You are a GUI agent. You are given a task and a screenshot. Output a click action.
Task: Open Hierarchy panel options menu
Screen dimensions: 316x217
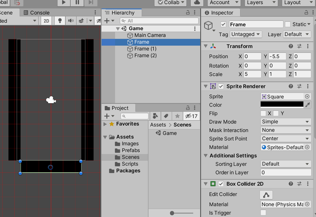pos(195,12)
